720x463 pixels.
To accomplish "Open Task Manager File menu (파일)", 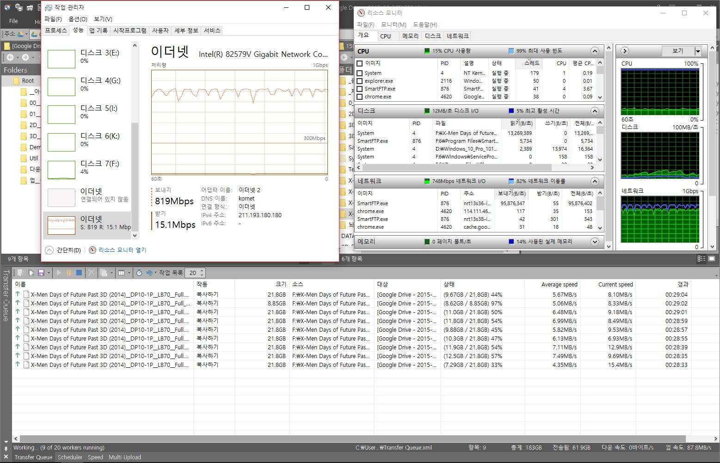I will [53, 19].
